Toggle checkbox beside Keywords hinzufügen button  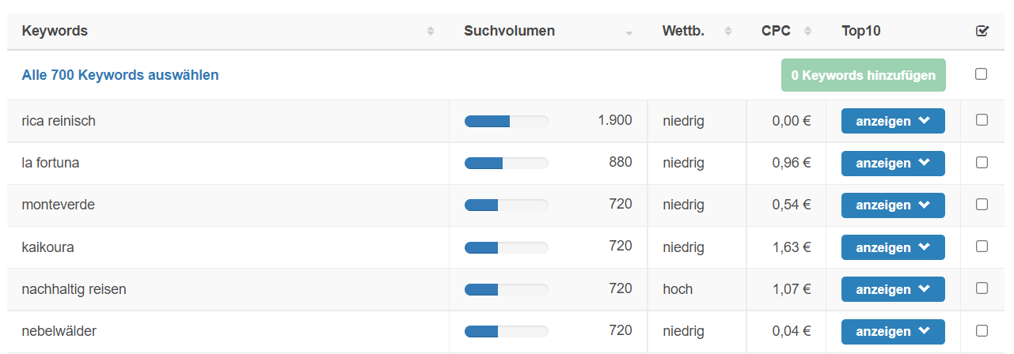tap(982, 73)
